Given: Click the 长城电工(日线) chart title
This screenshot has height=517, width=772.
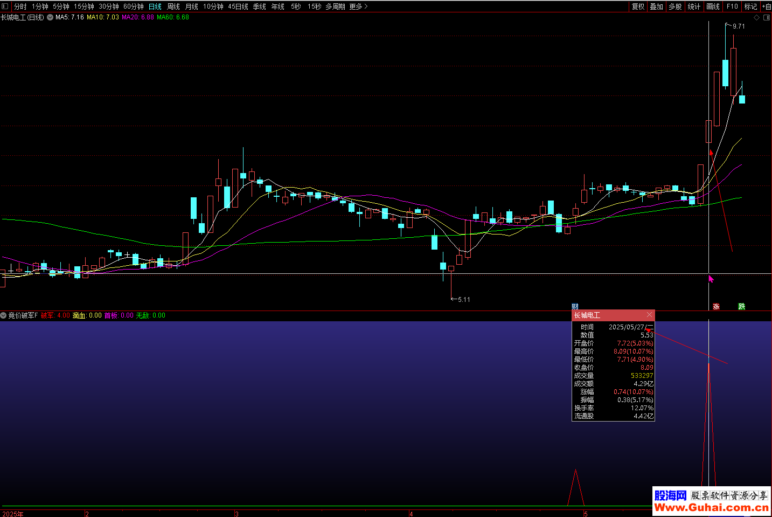Looking at the screenshot, I should click(22, 17).
